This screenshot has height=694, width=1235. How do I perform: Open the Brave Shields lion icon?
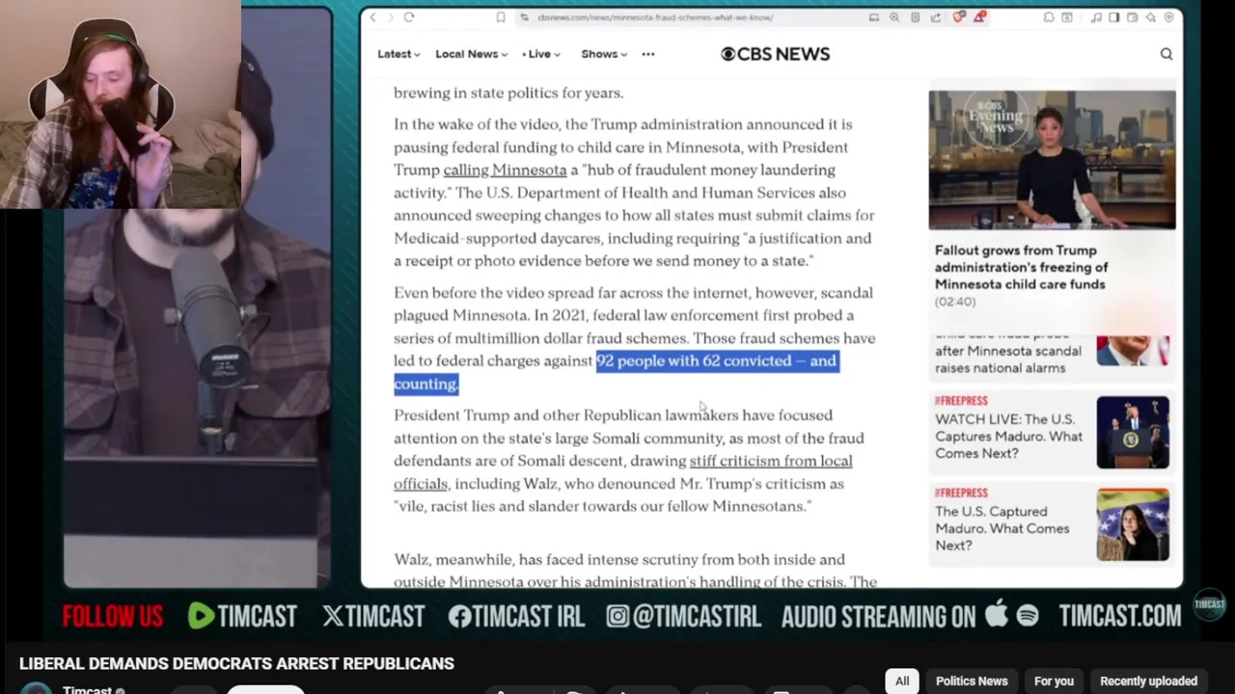pyautogui.click(x=958, y=17)
